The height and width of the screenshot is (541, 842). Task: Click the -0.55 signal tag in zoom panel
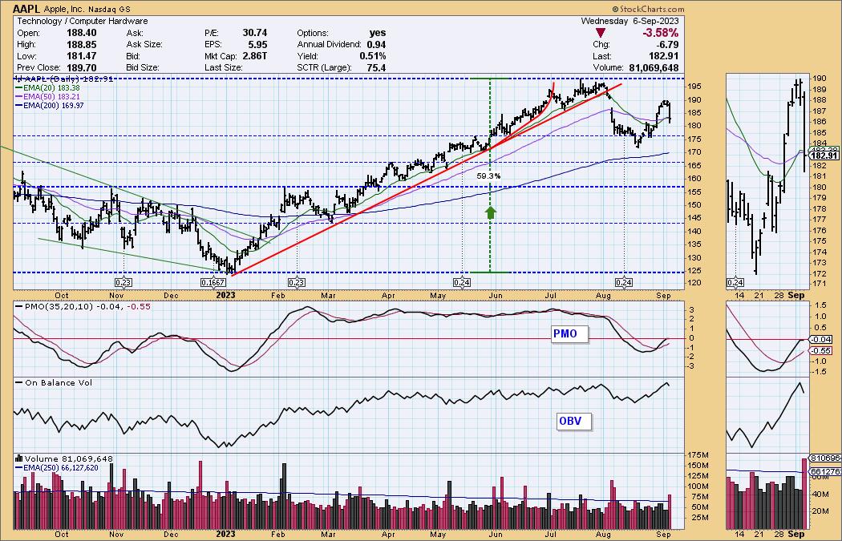[822, 350]
